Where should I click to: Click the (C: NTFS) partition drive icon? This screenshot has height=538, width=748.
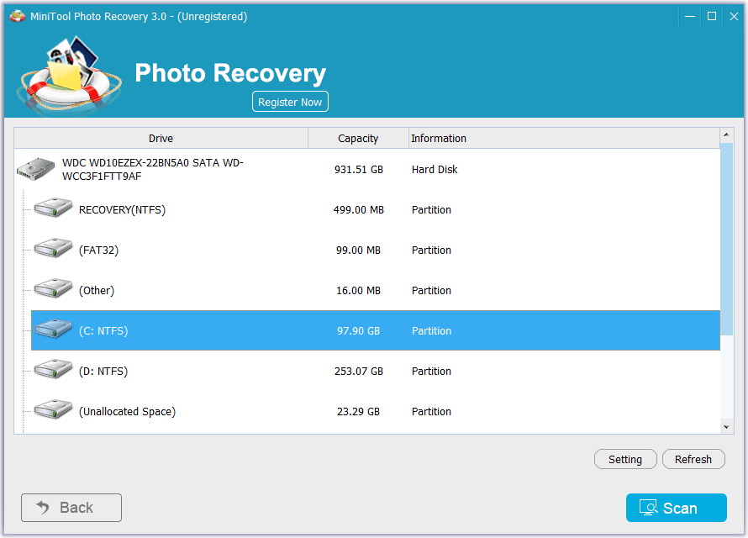tap(53, 329)
